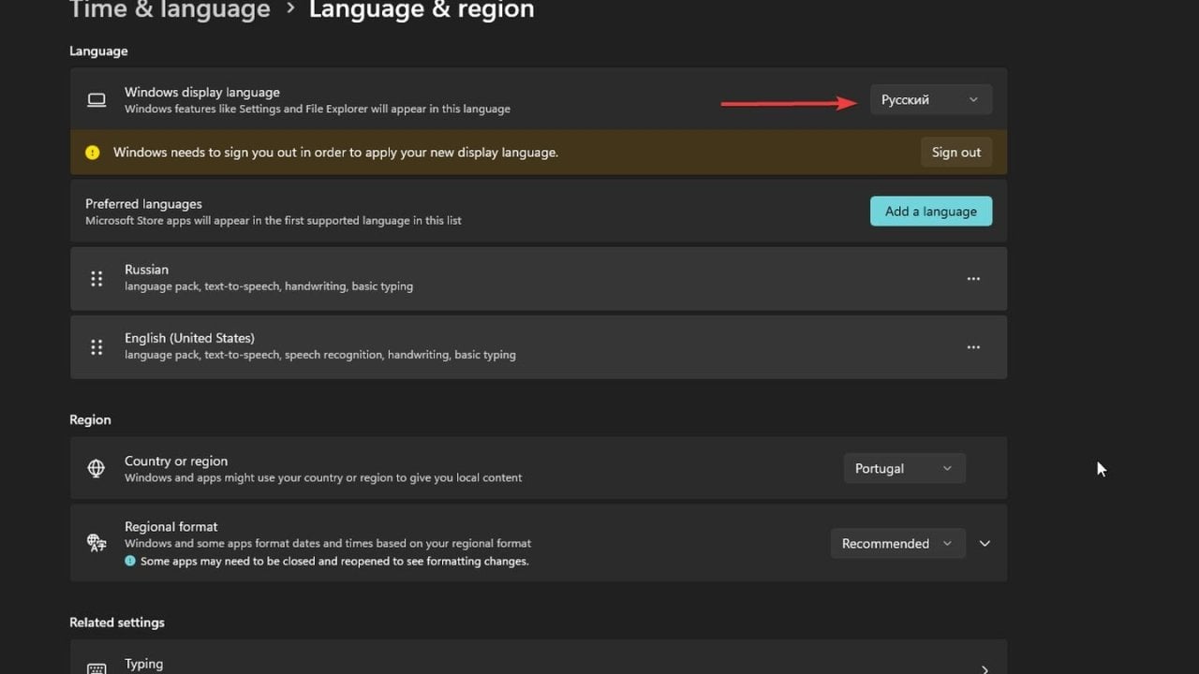Click the Windows display language monitor icon
Image resolution: width=1199 pixels, height=674 pixels.
coord(96,100)
